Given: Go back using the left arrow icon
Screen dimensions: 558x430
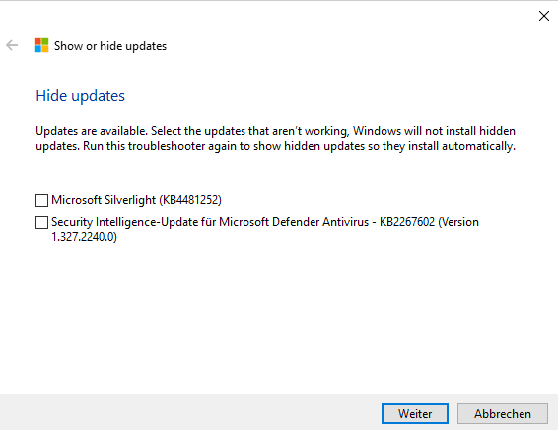Looking at the screenshot, I should click(12, 45).
